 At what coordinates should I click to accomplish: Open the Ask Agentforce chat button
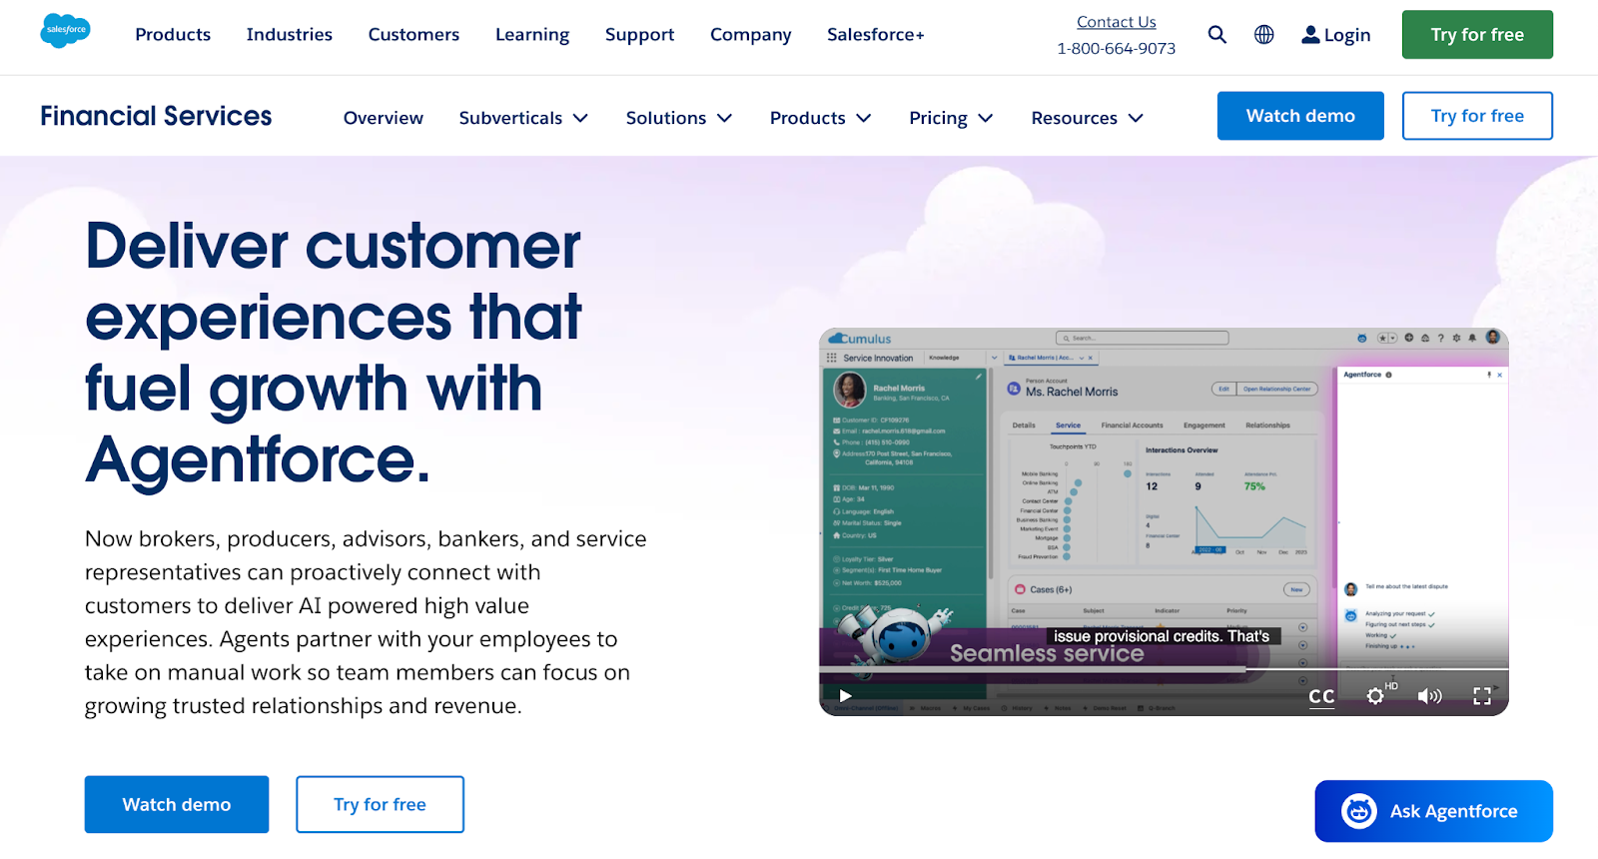[1433, 811]
